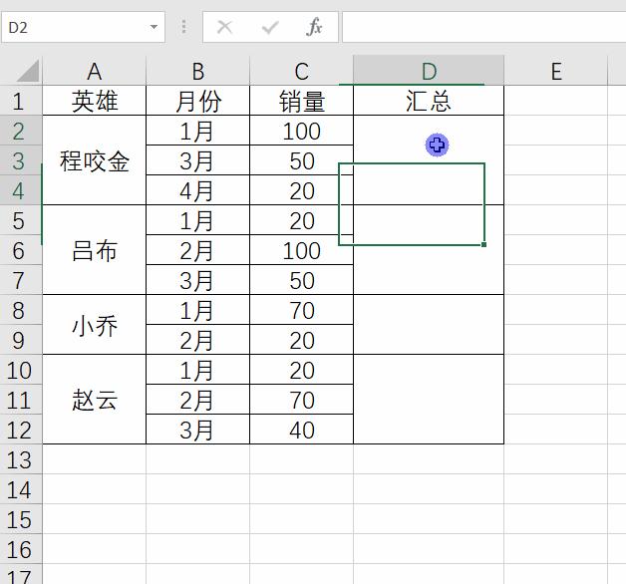This screenshot has width=626, height=584.
Task: Select column B header
Action: (198, 71)
